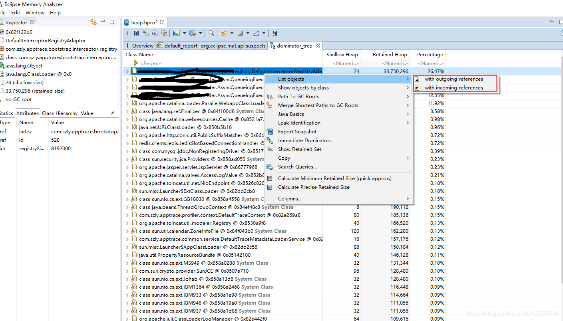Image resolution: width=563 pixels, height=321 pixels.
Task: Open the Help menu in the menu bar
Action: [x=56, y=13]
